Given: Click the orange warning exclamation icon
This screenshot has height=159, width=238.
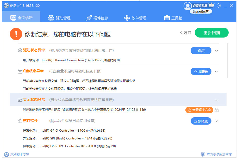Looking at the screenshot, I should tap(16, 34).
